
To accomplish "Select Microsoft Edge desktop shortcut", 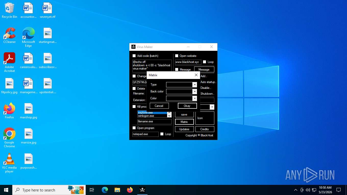I will pos(28,37).
